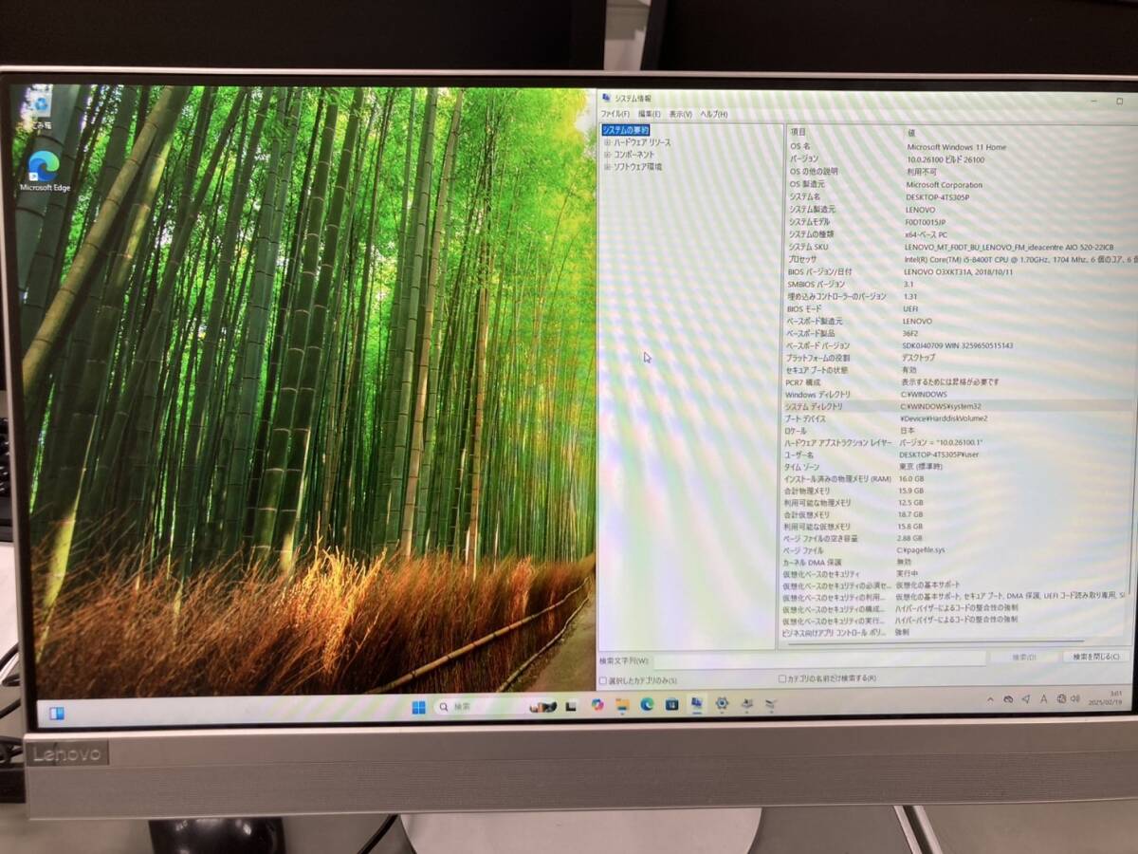Click the 検索(D) button
Image resolution: width=1138 pixels, height=854 pixels.
click(x=1024, y=657)
